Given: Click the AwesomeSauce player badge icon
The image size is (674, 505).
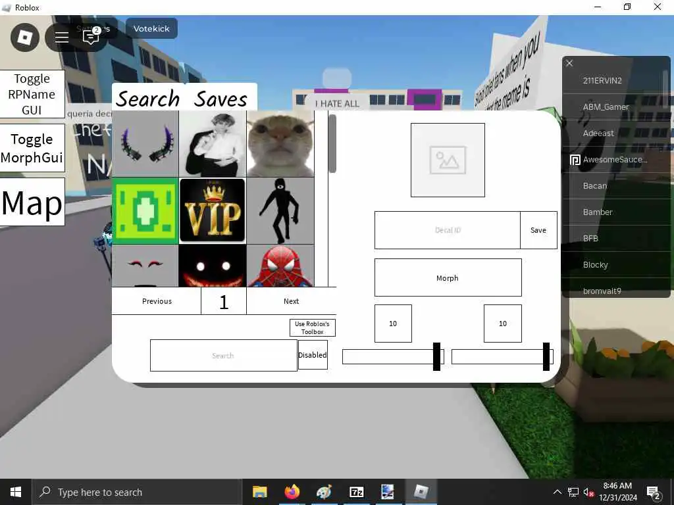Looking at the screenshot, I should 575,160.
